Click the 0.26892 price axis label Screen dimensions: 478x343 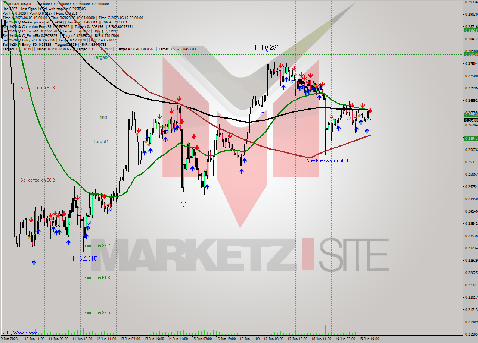coord(471,100)
